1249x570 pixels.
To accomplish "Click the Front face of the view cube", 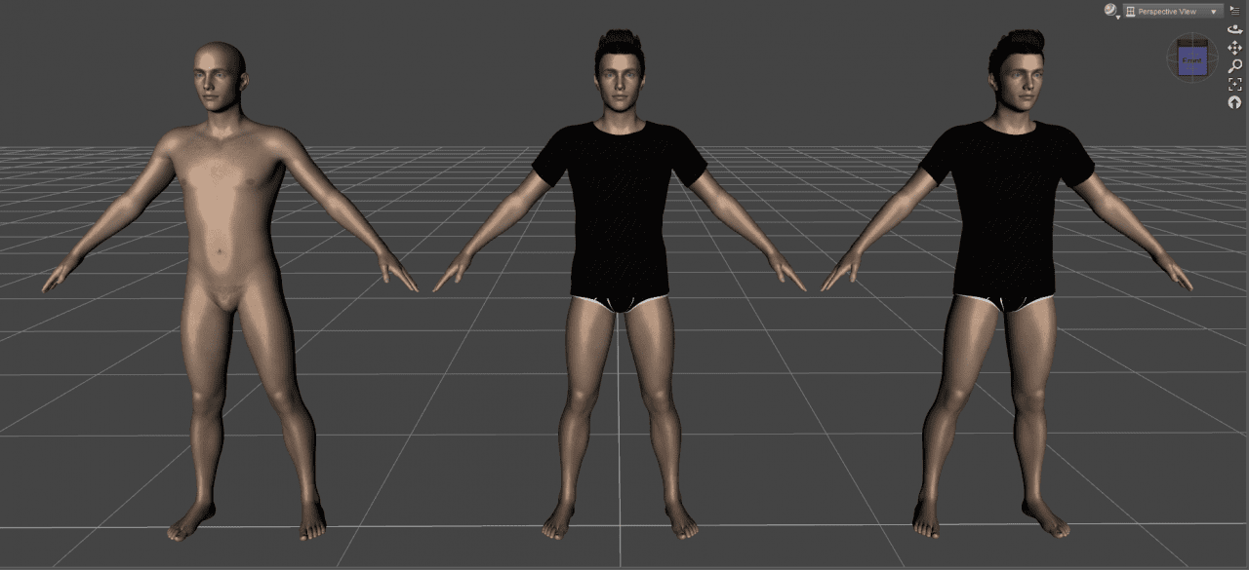I will pos(1191,58).
